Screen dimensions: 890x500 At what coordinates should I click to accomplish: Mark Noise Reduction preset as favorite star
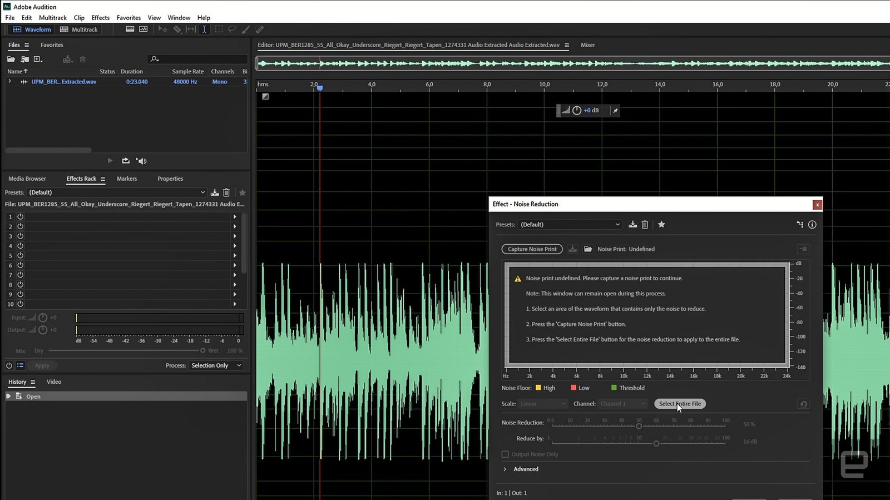[661, 225]
